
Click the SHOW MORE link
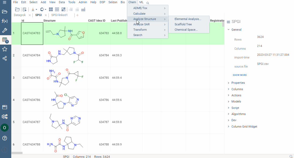pyautogui.click(x=240, y=75)
